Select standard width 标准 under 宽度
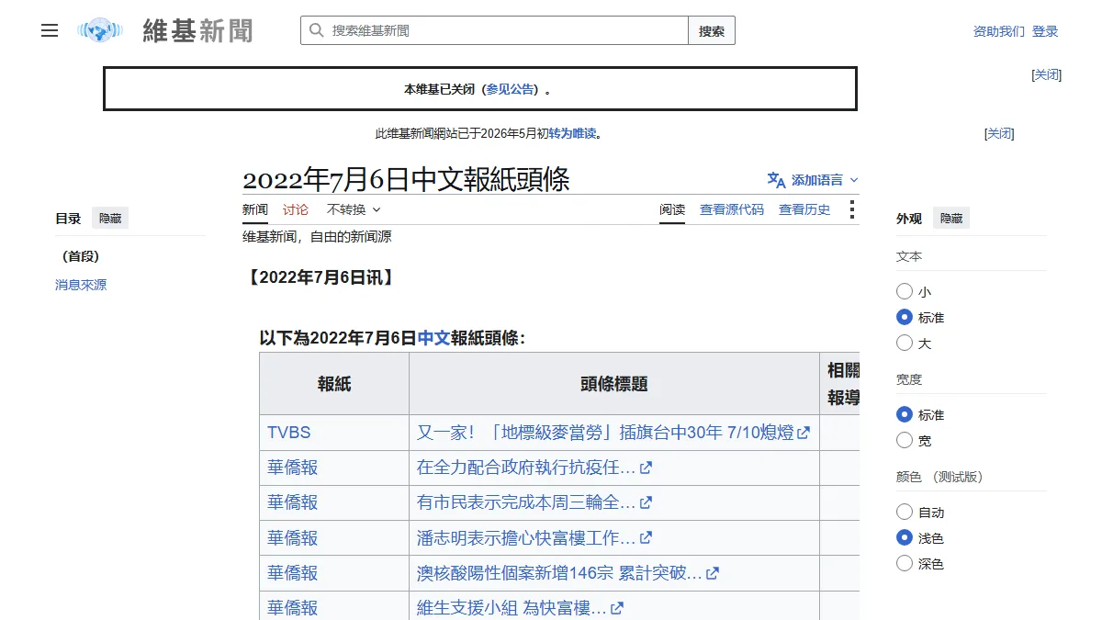1102x620 pixels. pyautogui.click(x=905, y=414)
